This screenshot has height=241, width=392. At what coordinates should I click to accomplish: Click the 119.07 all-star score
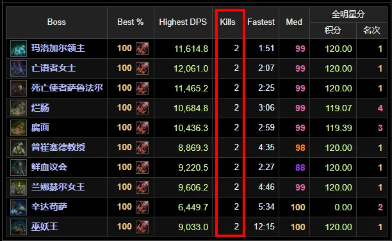pos(339,108)
